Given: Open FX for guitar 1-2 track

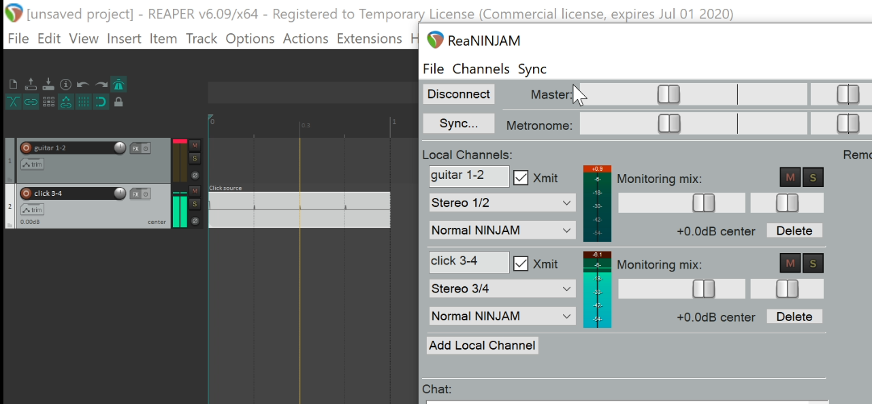Looking at the screenshot, I should [135, 148].
